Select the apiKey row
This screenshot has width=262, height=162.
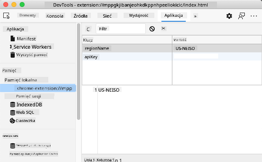pyautogui.click(x=172, y=57)
